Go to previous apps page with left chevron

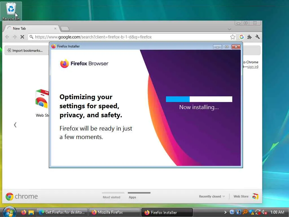15,125
